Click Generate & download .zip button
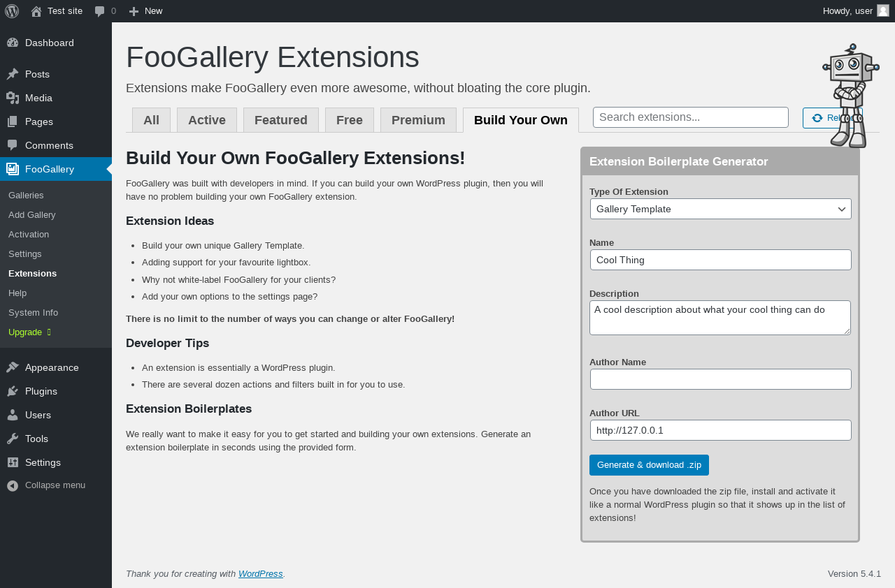 coord(649,465)
